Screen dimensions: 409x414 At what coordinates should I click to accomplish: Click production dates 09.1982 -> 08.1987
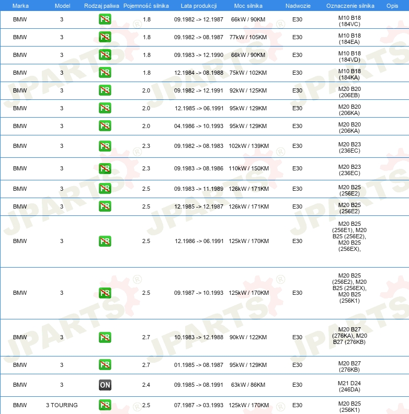tap(199, 37)
